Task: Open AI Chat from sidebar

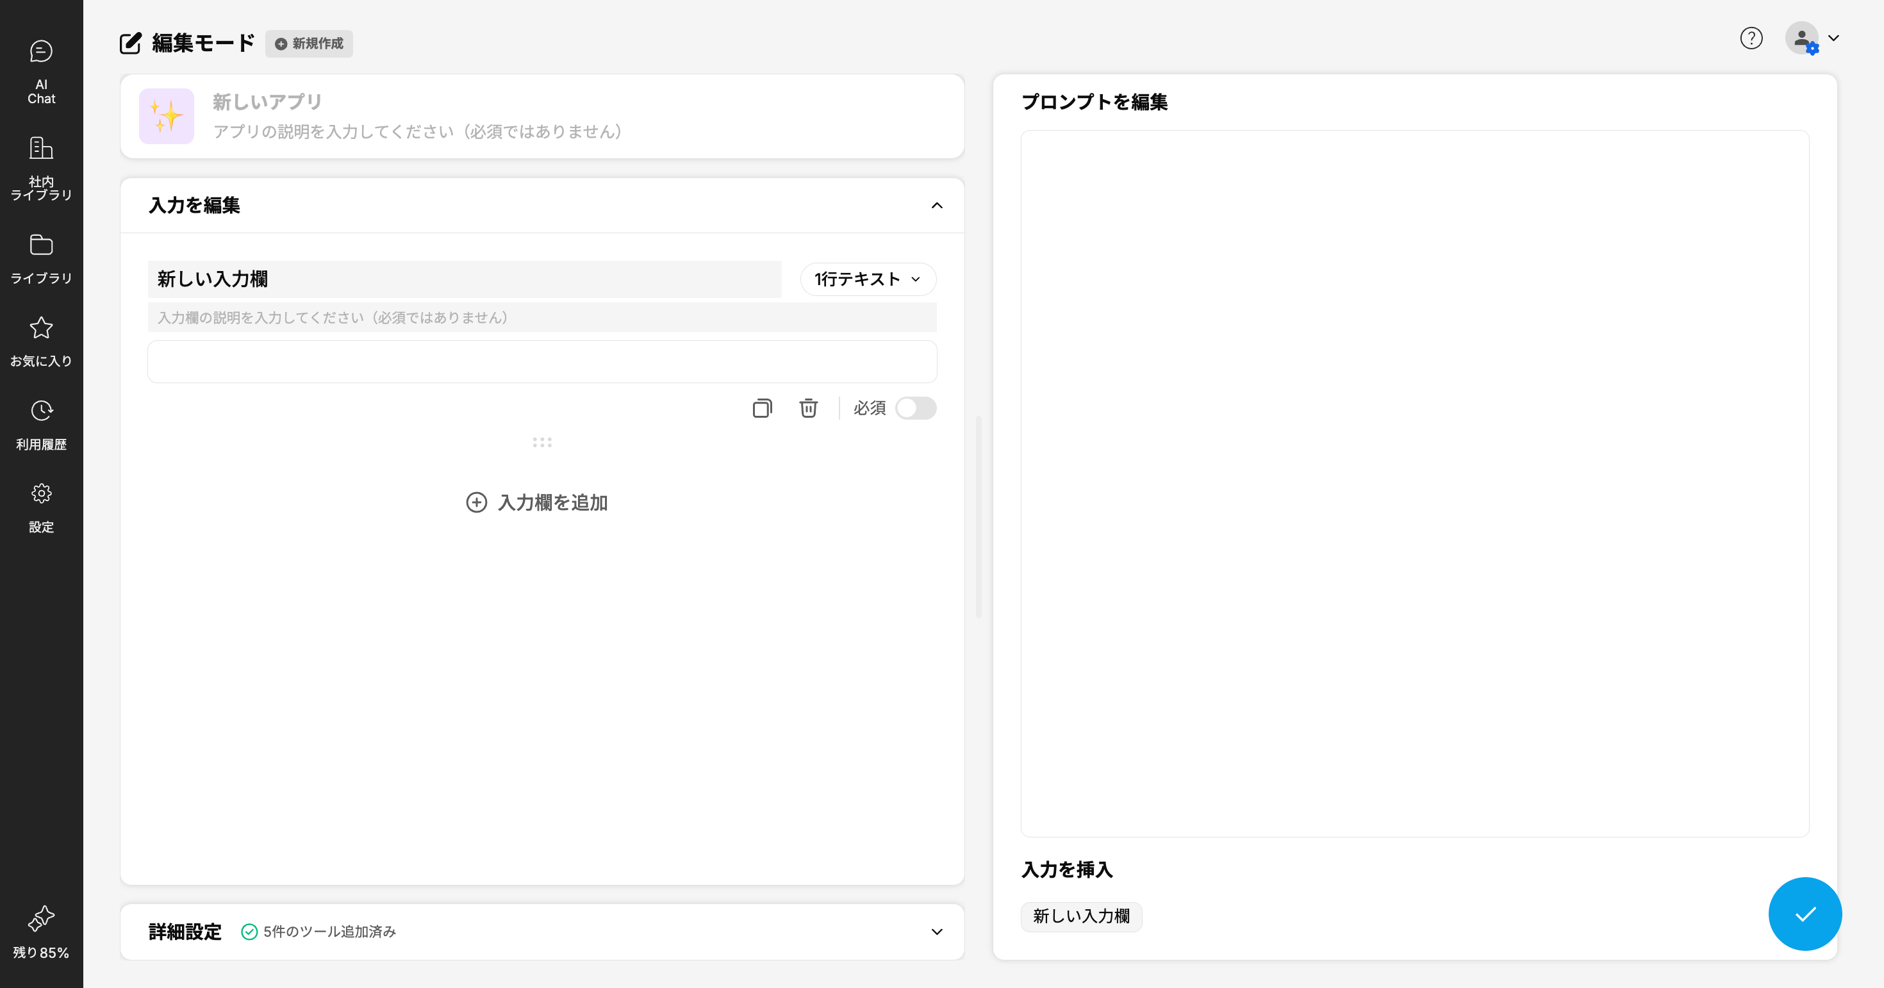Action: 41,72
